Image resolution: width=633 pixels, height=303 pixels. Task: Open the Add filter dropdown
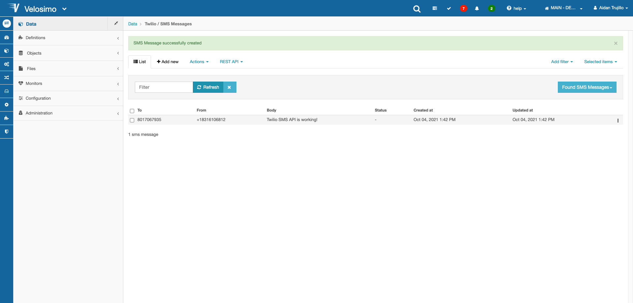click(x=562, y=62)
